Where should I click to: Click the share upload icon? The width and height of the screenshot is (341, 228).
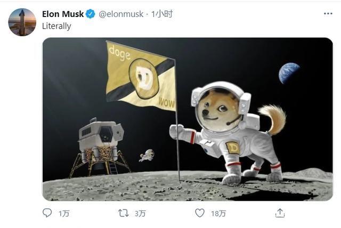pos(280,213)
